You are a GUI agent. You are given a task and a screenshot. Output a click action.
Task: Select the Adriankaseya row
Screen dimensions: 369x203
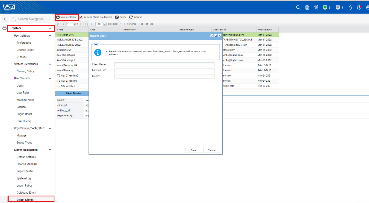click(167, 50)
